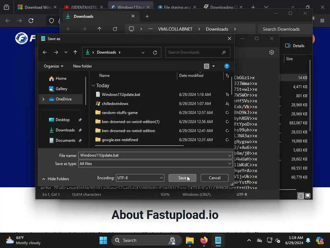Select Gallery in navigation pane

[x=62, y=89]
